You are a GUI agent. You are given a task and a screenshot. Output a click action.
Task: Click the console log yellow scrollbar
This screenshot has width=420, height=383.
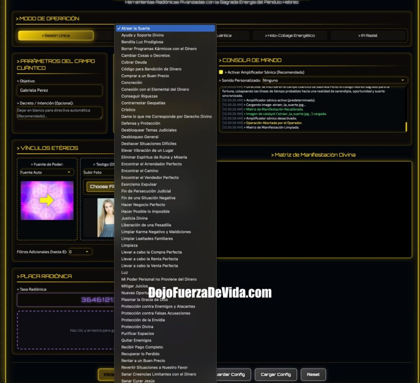tap(406, 127)
